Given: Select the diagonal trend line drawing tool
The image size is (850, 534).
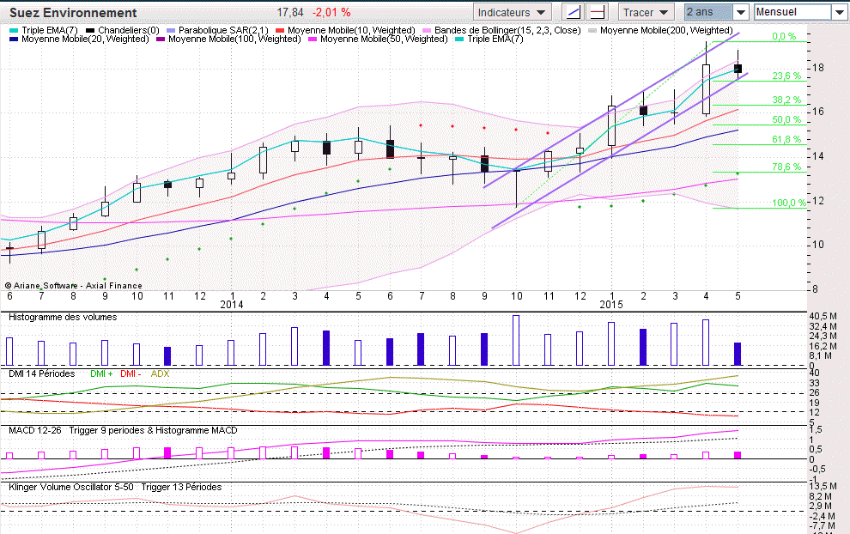Looking at the screenshot, I should [x=573, y=12].
